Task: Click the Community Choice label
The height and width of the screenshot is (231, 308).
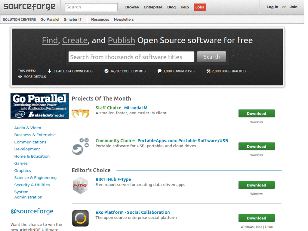Action: coord(115,141)
